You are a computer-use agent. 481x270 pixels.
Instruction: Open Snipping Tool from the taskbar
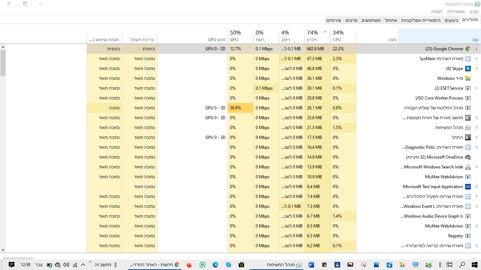click(363, 265)
